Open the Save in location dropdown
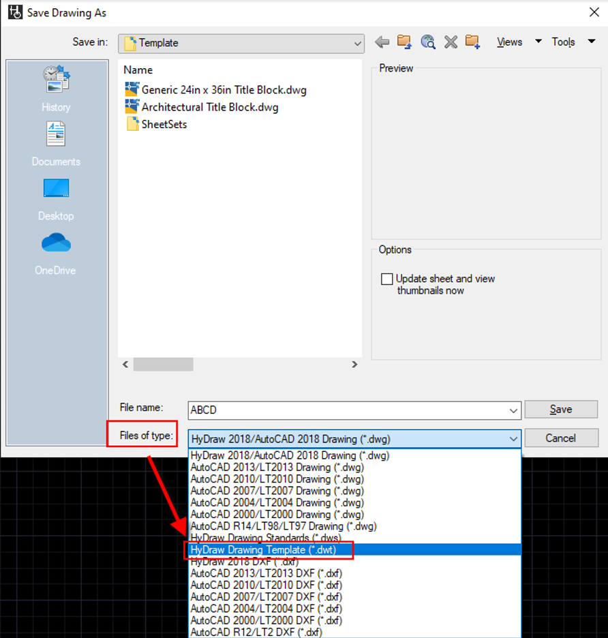The width and height of the screenshot is (608, 638). 241,43
